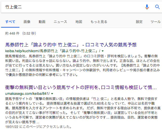Click the keiba.help/kuchikomi green URL
Viewport: 162px width, 129px height.
53,51
